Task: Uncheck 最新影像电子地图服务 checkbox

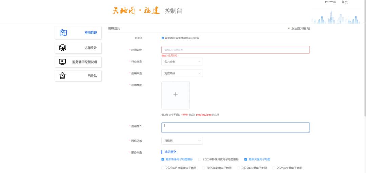Action: click(x=163, y=159)
